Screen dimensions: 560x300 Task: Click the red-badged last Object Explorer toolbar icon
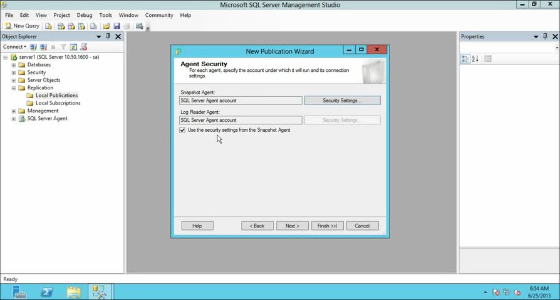pos(84,47)
